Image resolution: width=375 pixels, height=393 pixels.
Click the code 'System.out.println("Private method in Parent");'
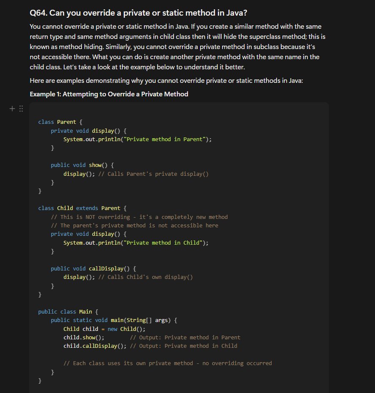138,139
